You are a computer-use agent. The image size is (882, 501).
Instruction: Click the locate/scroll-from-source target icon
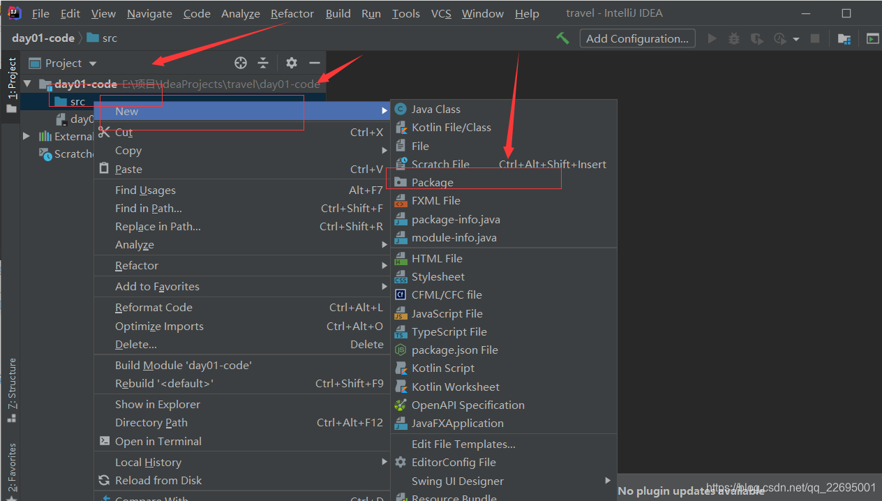(x=241, y=63)
